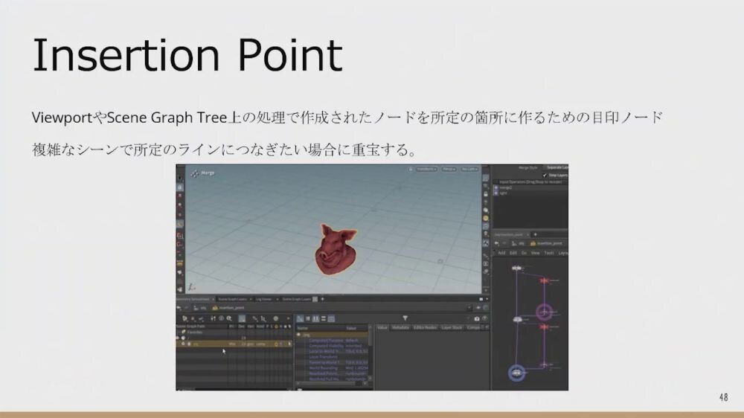Select the blue-ringed node at network bottom
Image resolution: width=744 pixels, height=418 pixels.
click(516, 372)
